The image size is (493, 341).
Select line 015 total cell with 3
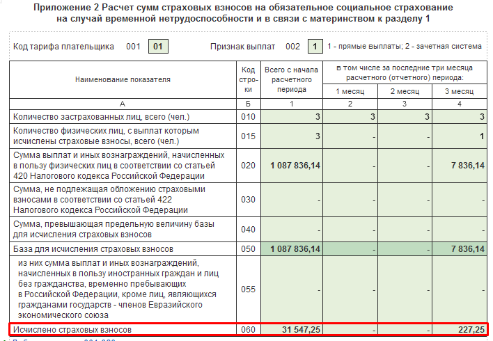292,136
